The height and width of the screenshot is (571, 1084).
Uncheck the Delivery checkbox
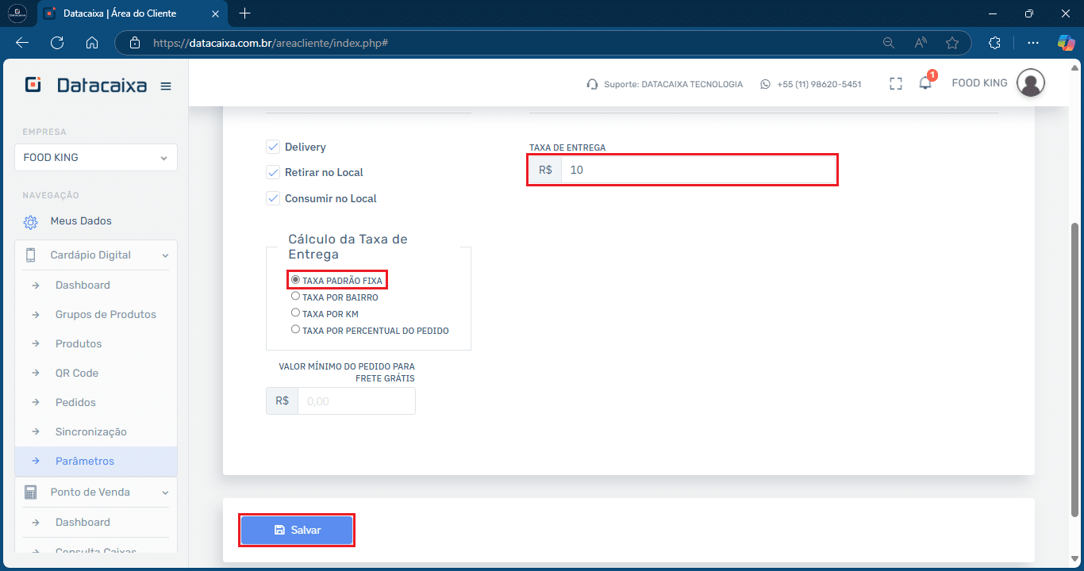(273, 147)
